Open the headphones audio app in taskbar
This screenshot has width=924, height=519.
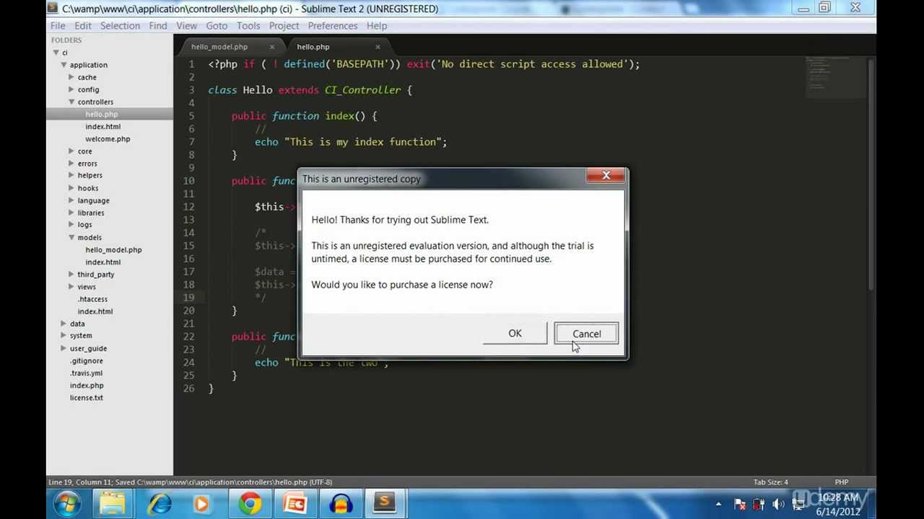pos(339,503)
